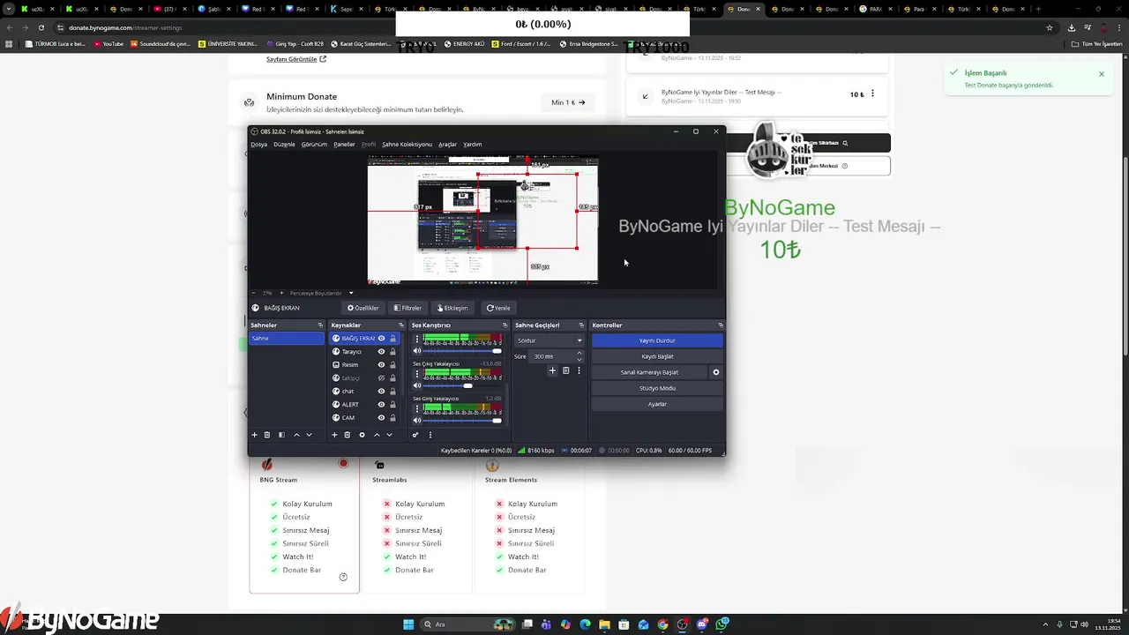Zoom out OBS preview with minus icon

(254, 293)
